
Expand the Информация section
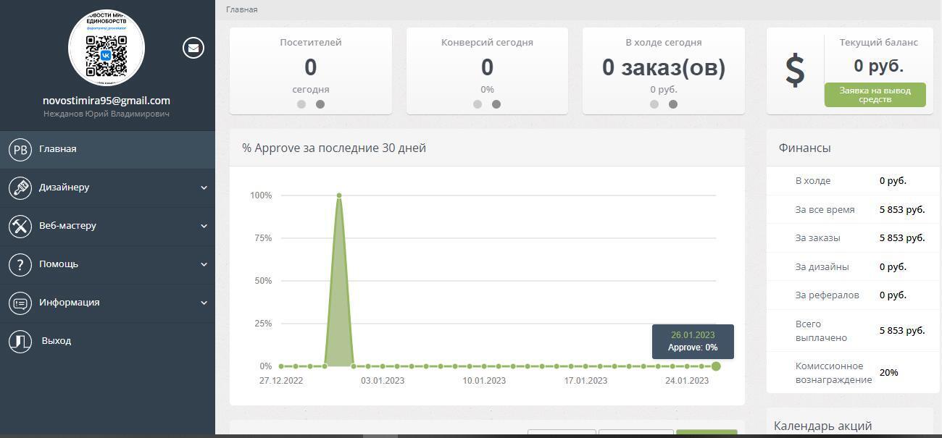(x=70, y=302)
